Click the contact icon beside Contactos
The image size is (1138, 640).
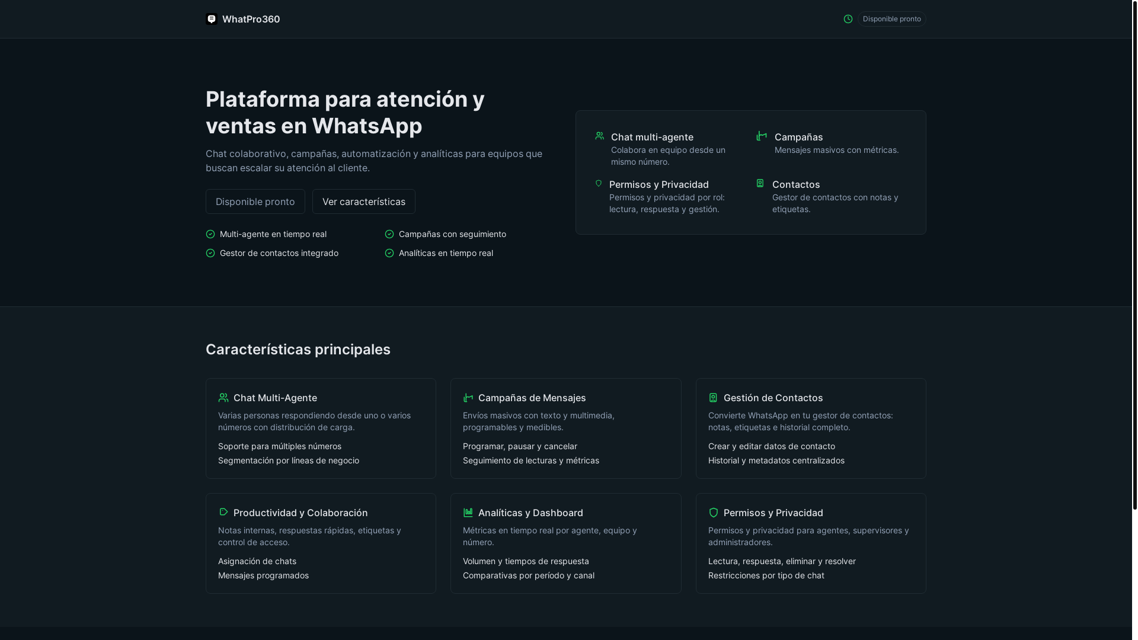[760, 183]
